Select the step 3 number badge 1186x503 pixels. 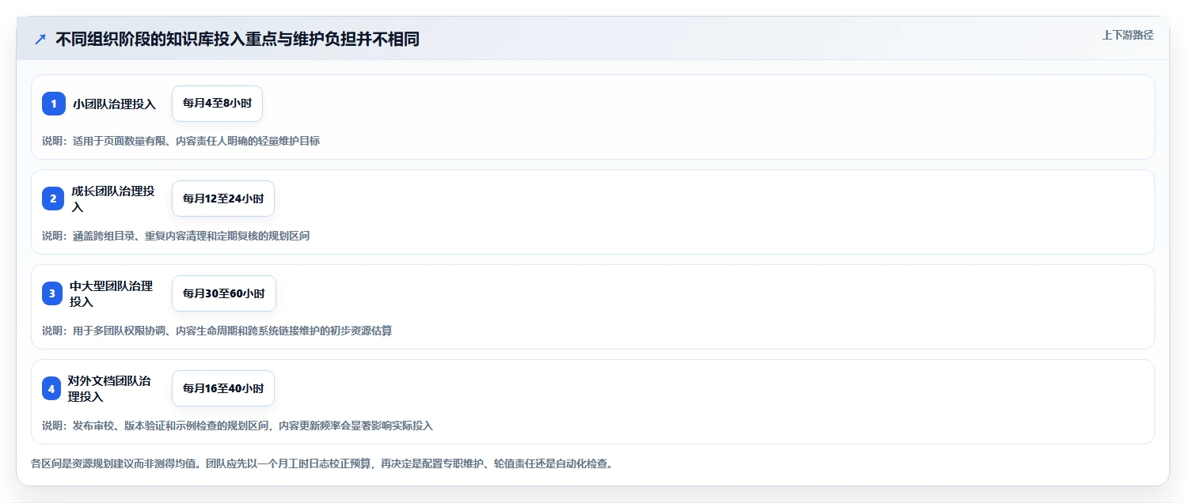52,293
